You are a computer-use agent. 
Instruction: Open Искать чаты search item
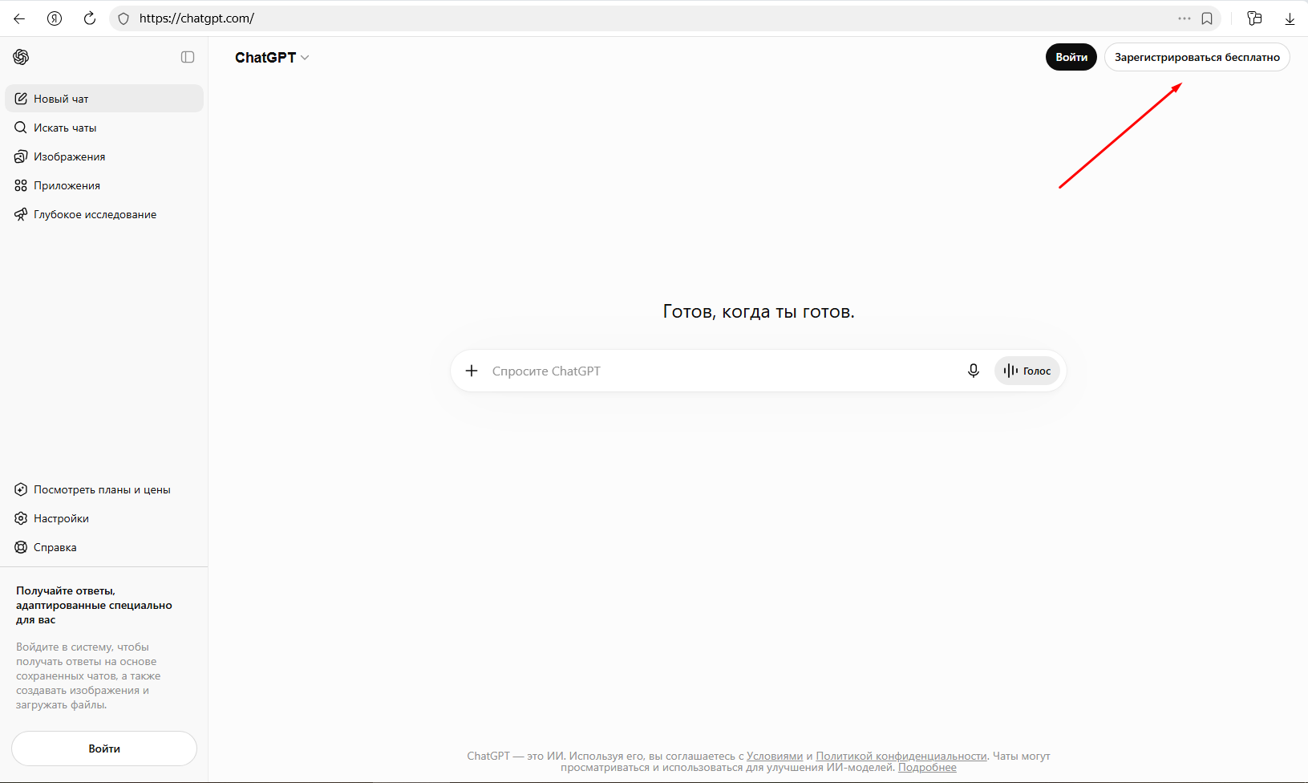(104, 128)
